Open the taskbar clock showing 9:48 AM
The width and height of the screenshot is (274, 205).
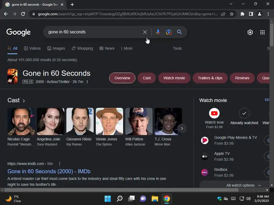tap(262, 199)
